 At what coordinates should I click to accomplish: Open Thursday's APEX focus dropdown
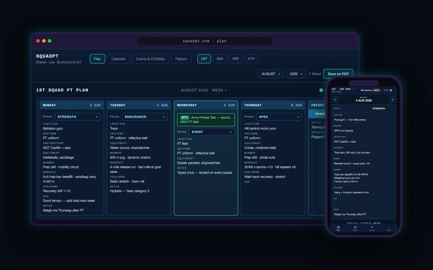click(x=279, y=117)
